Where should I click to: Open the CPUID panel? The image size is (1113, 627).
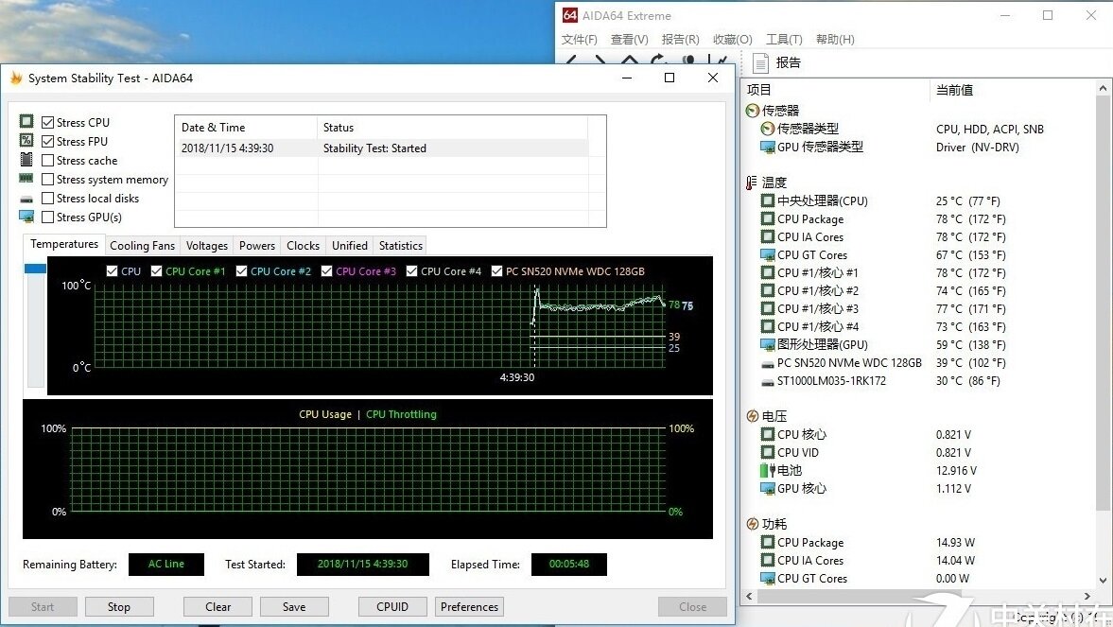[x=392, y=607]
